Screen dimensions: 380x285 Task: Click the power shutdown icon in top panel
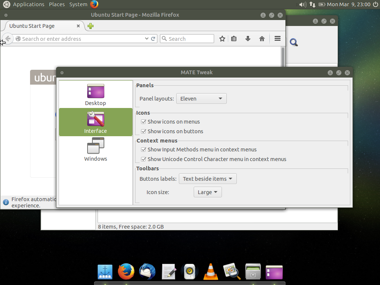tap(376, 4)
